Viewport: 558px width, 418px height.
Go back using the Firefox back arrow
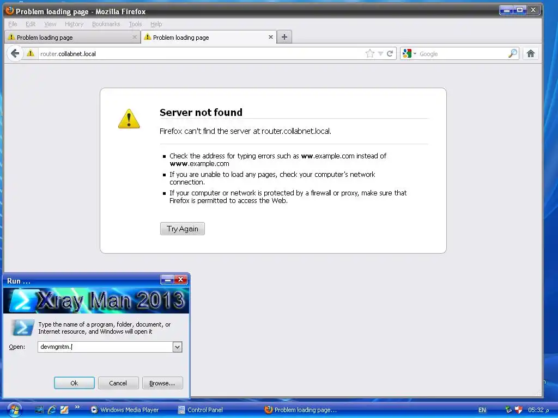tap(15, 54)
